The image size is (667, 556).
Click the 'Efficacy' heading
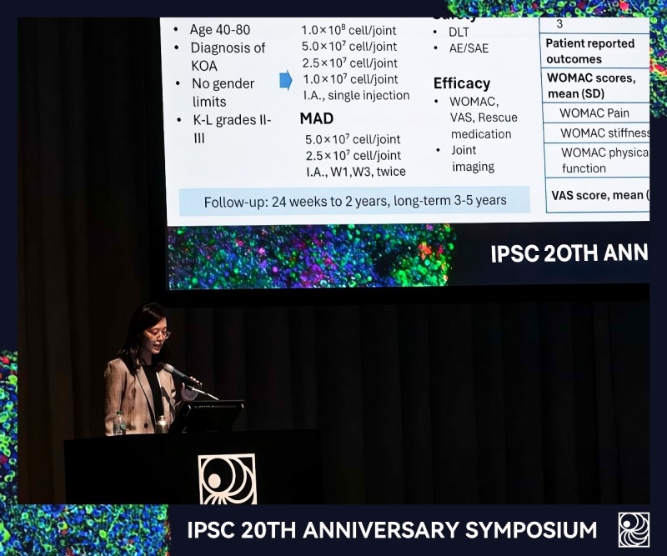[x=462, y=83]
